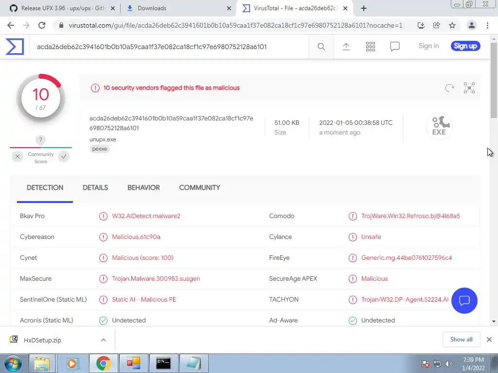Open the Chrome profile icon
Screen dimensions: 498x373
472,25
